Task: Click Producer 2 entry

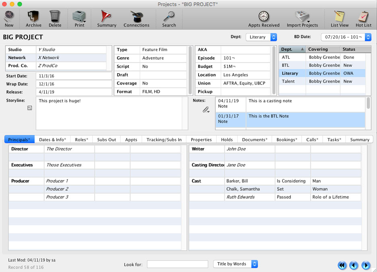Action: click(57, 189)
